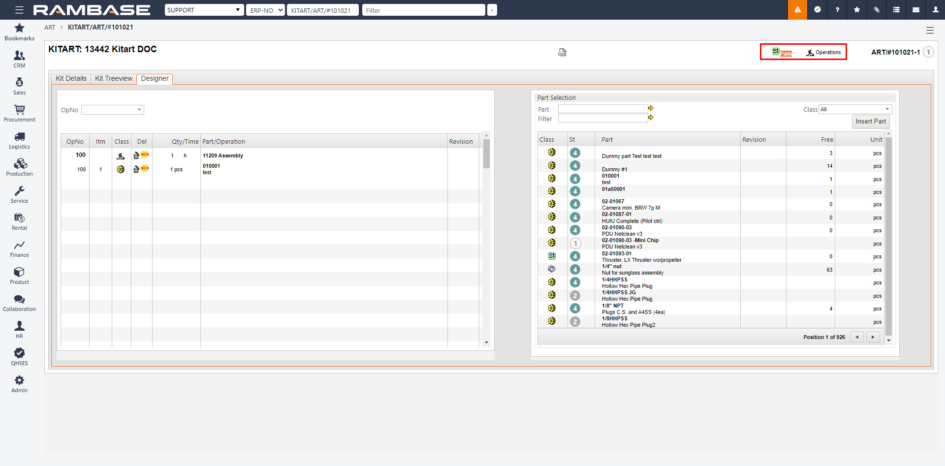Click the trash icon for part 010001
Screen dimensions: 945x466
[x=136, y=169]
